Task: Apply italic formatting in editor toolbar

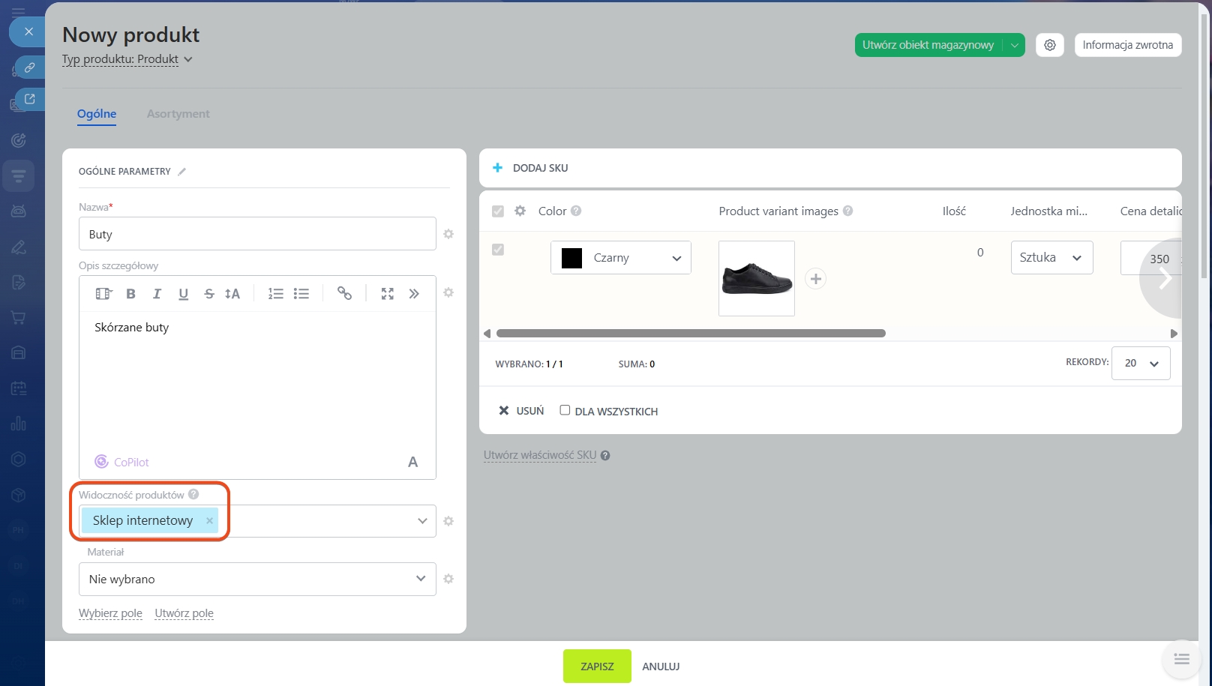Action: tap(157, 294)
